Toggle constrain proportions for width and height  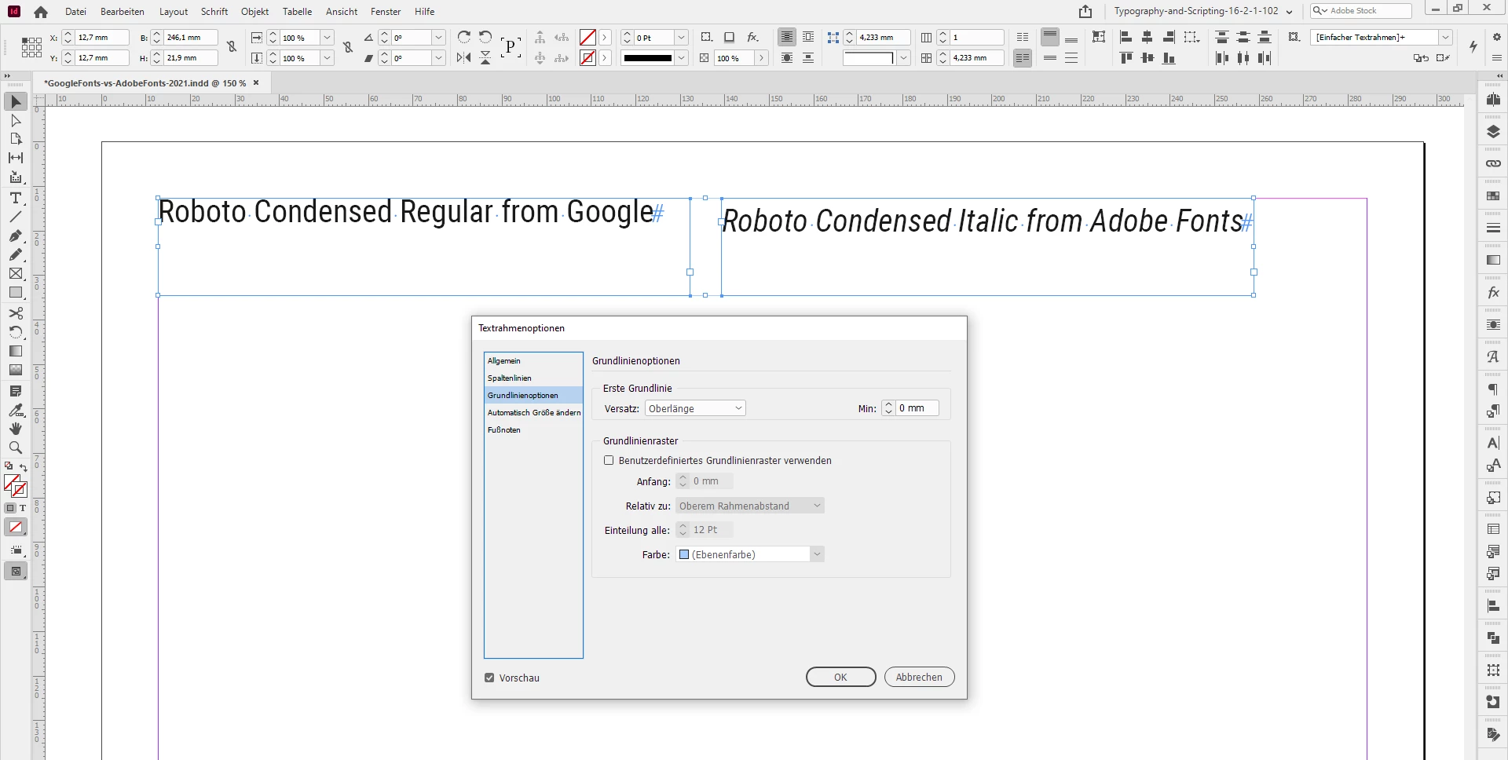(232, 47)
